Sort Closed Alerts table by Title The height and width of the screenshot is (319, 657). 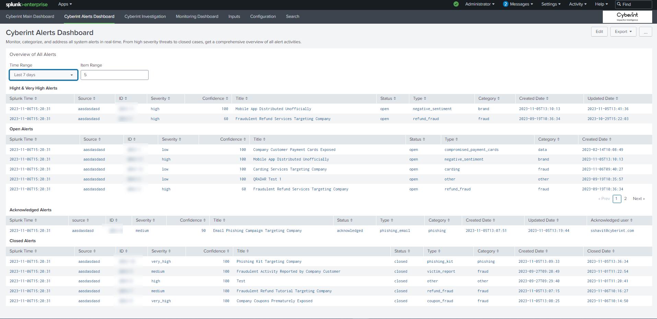point(243,251)
